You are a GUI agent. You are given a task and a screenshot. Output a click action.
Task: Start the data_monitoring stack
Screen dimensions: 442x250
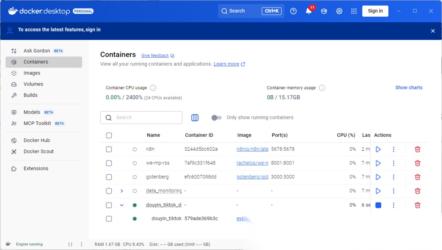[x=378, y=191]
